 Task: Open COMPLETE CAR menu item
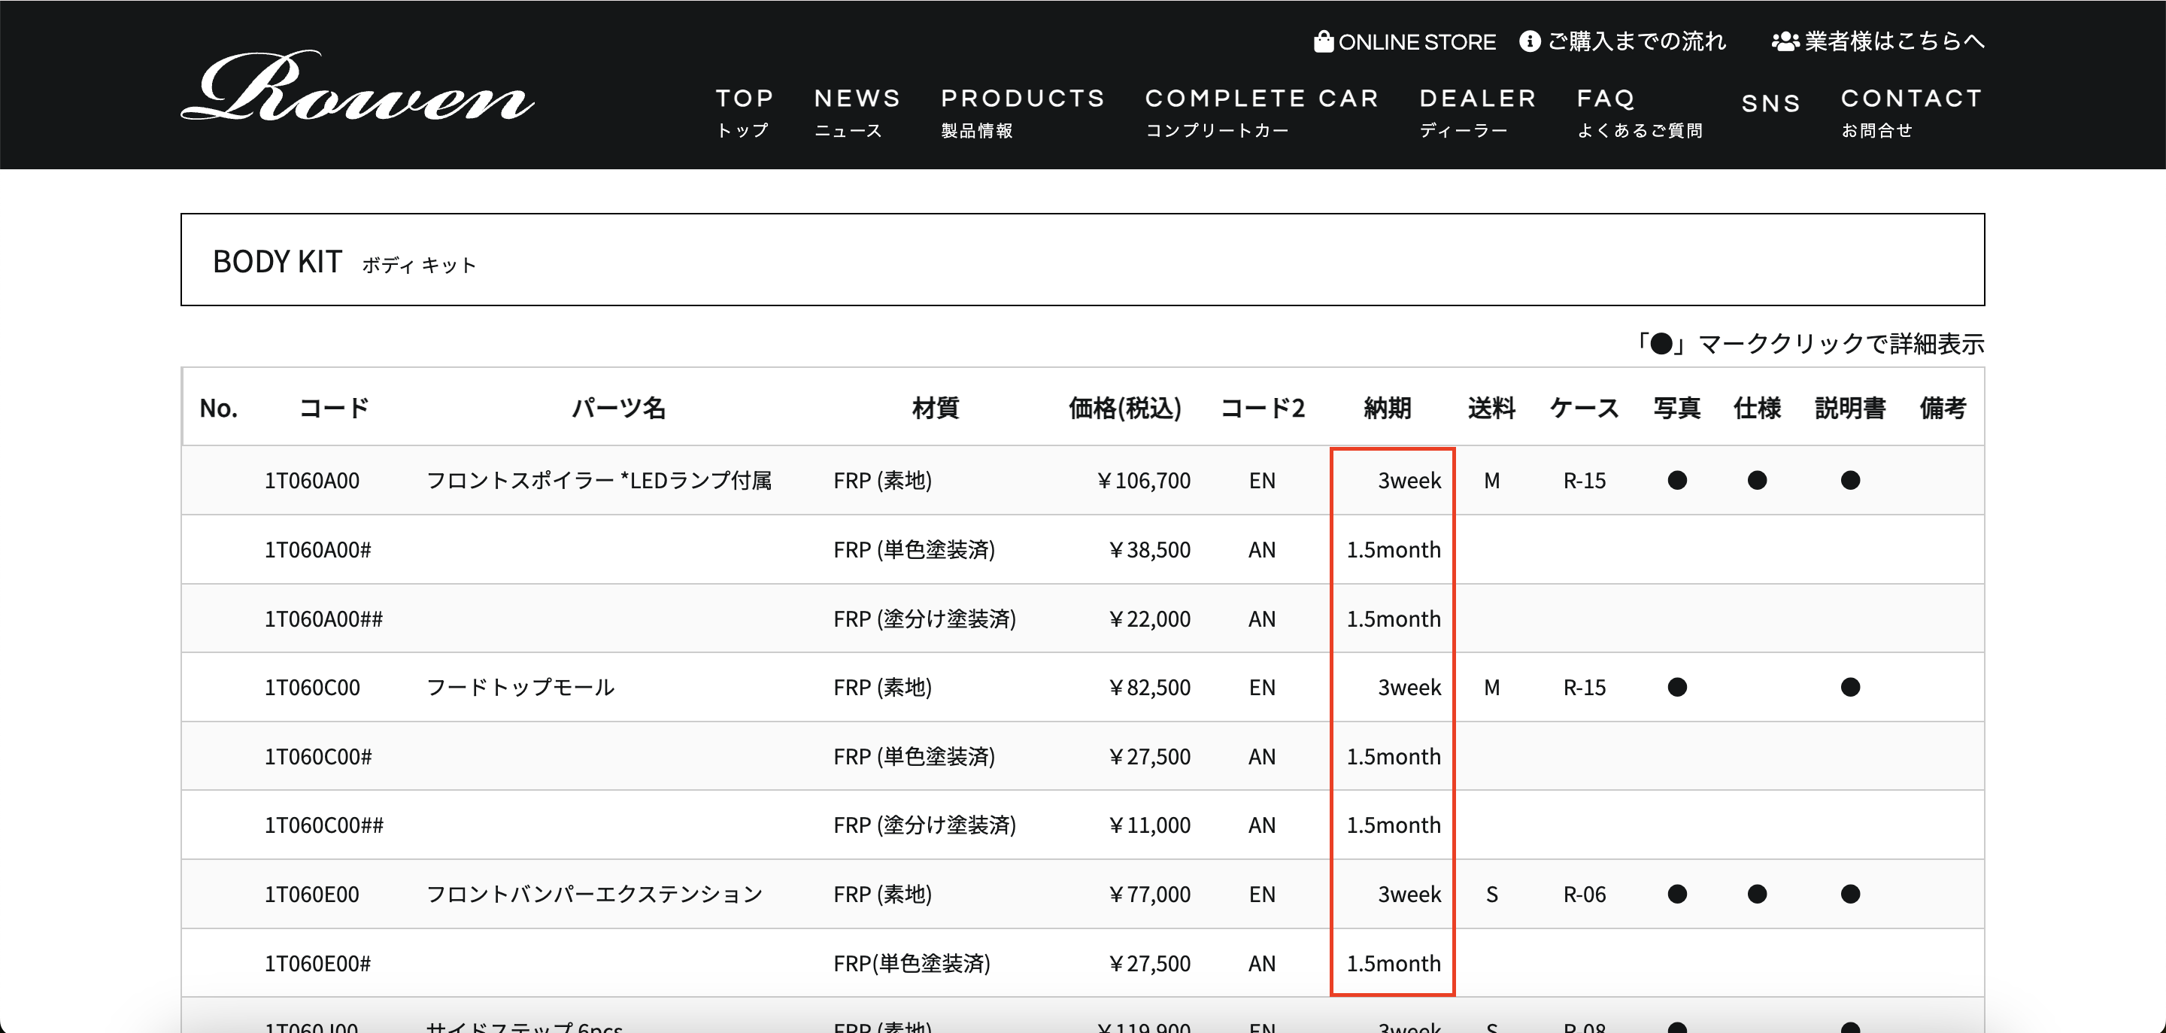coord(1262,113)
